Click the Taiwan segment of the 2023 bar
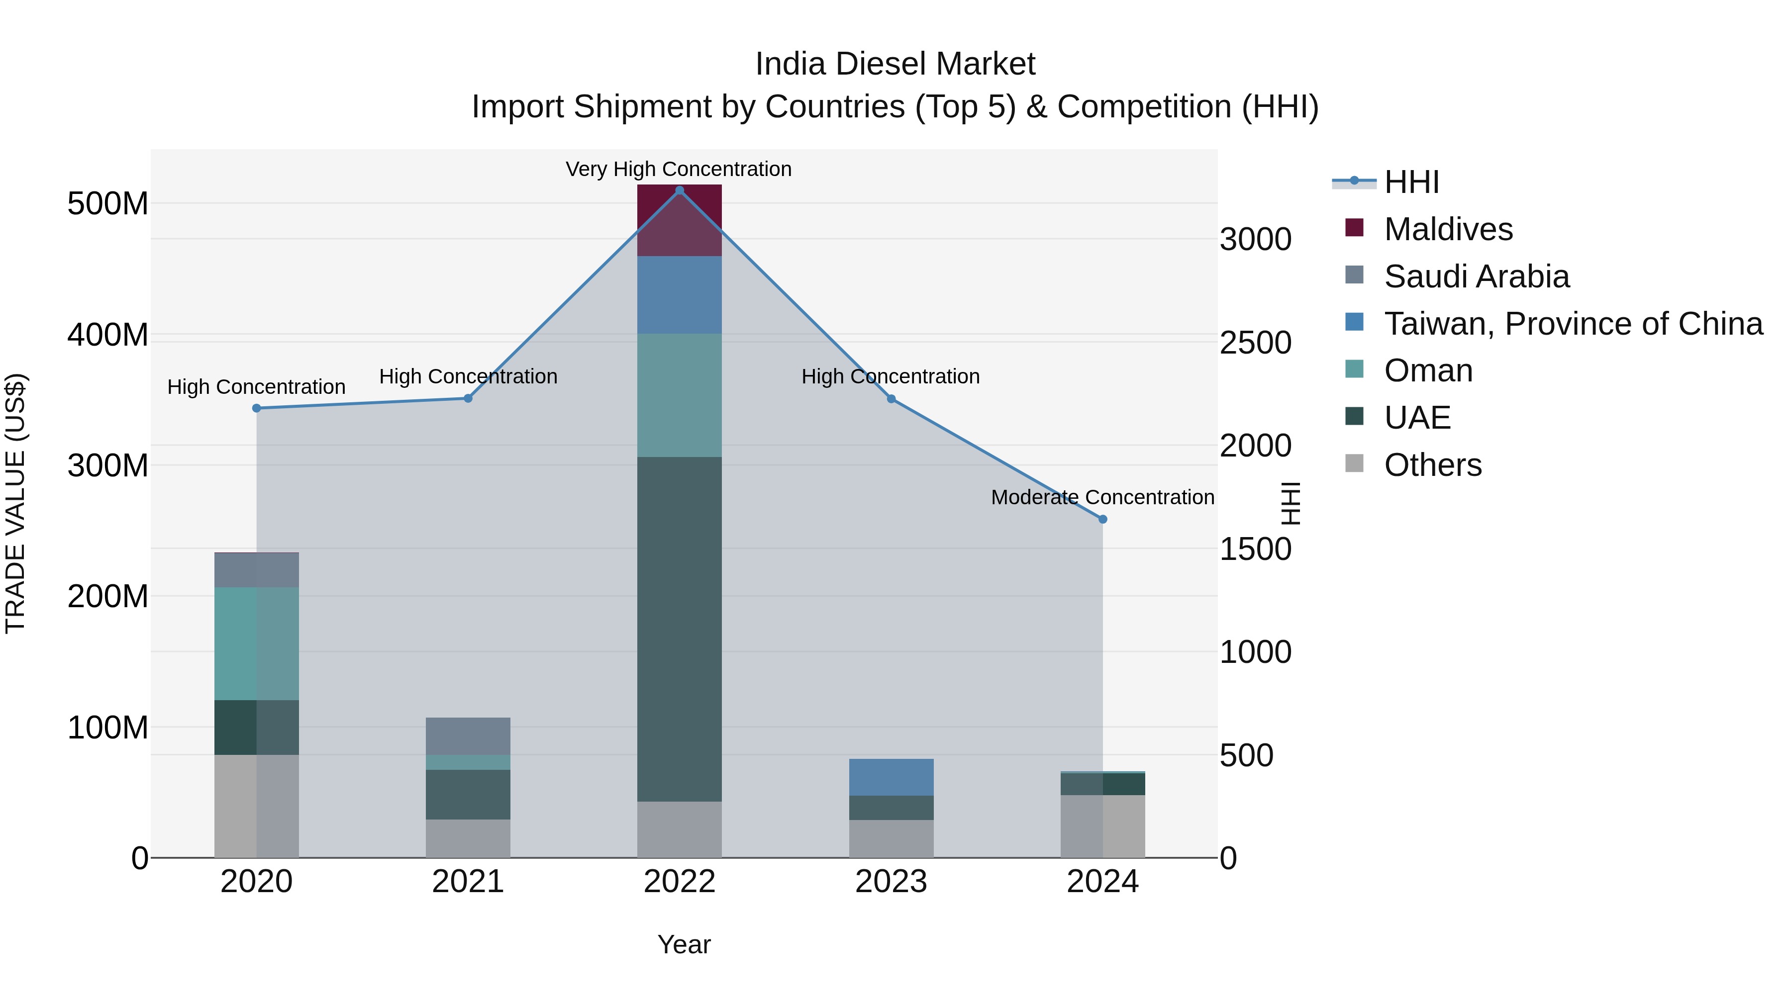 point(892,777)
